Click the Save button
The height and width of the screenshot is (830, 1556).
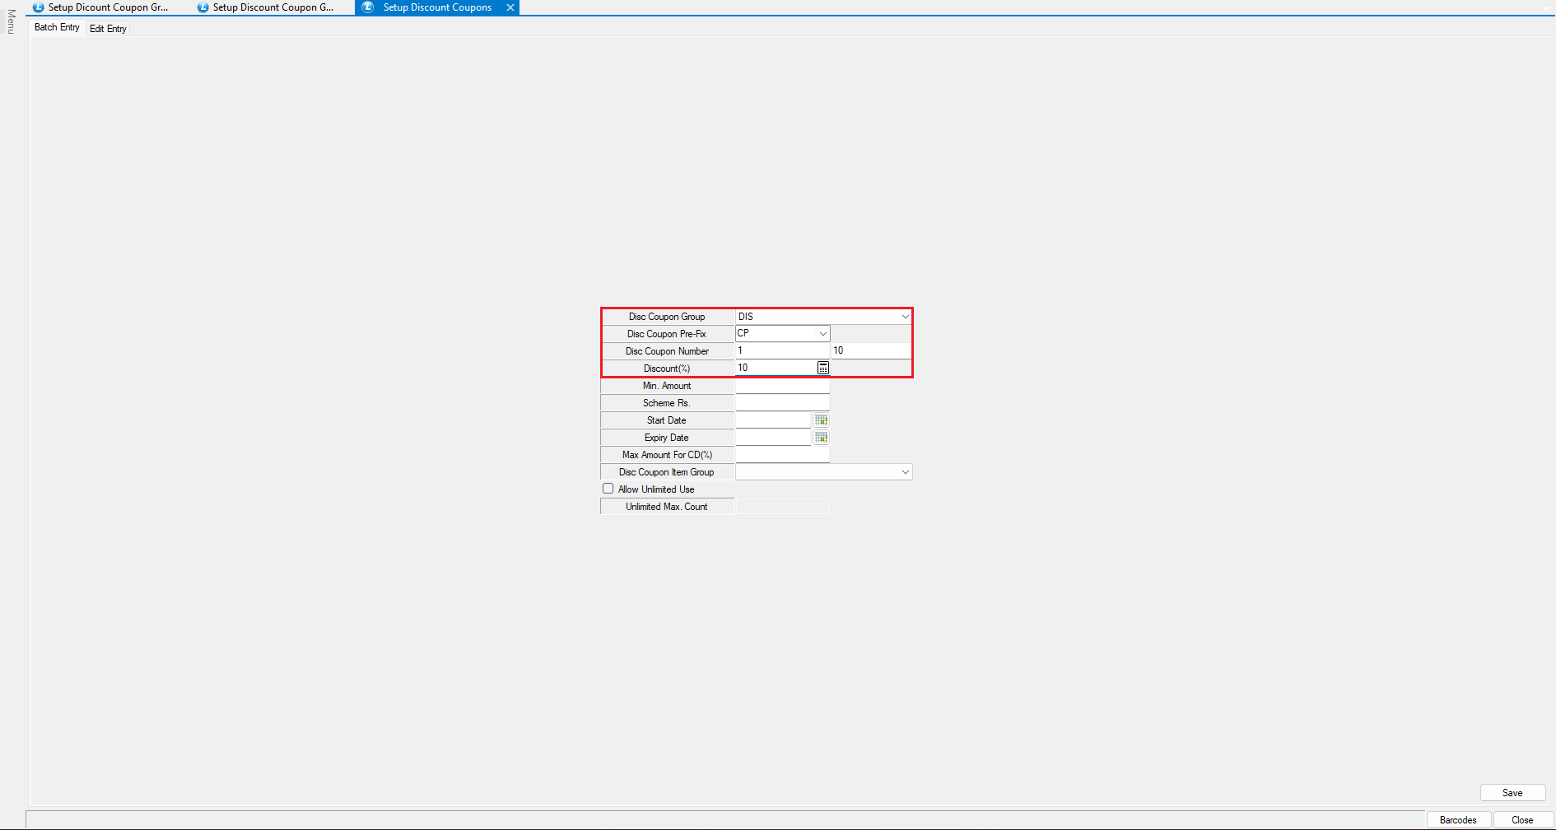1512,793
